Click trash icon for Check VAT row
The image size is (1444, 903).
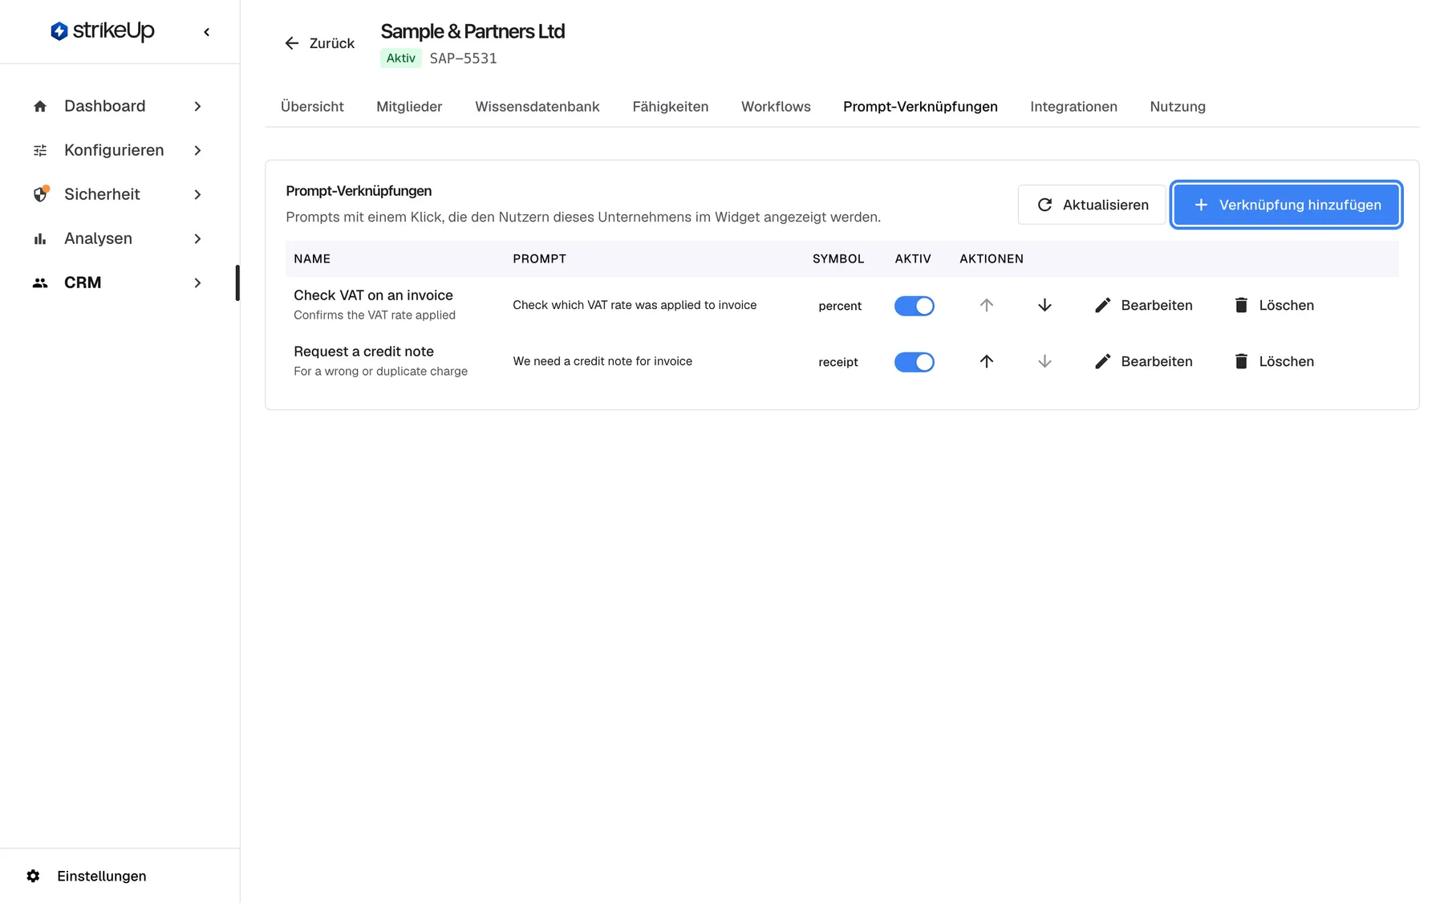(x=1241, y=305)
